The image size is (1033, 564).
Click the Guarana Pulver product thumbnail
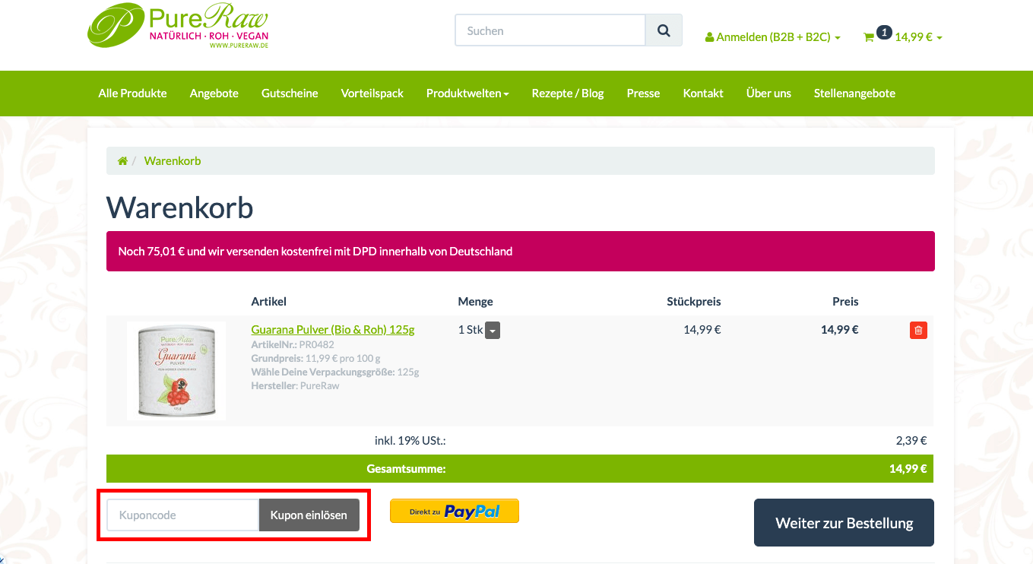(176, 371)
